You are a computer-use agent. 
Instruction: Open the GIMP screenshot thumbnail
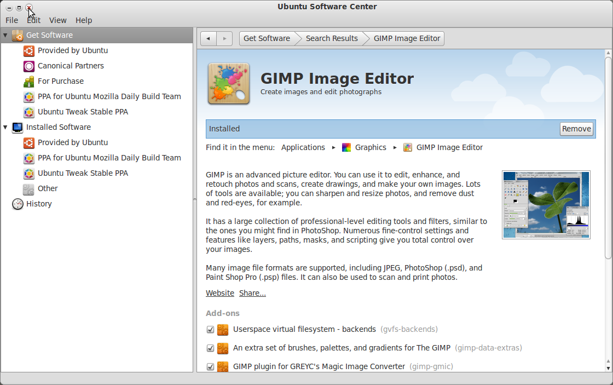click(546, 205)
